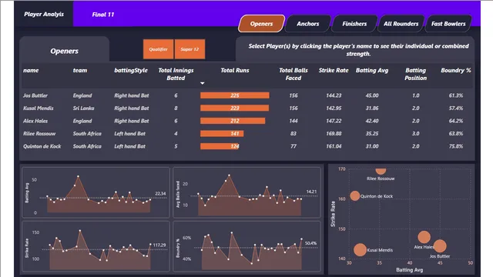
Task: Click strike rate value 169.88
Action: (x=334, y=133)
